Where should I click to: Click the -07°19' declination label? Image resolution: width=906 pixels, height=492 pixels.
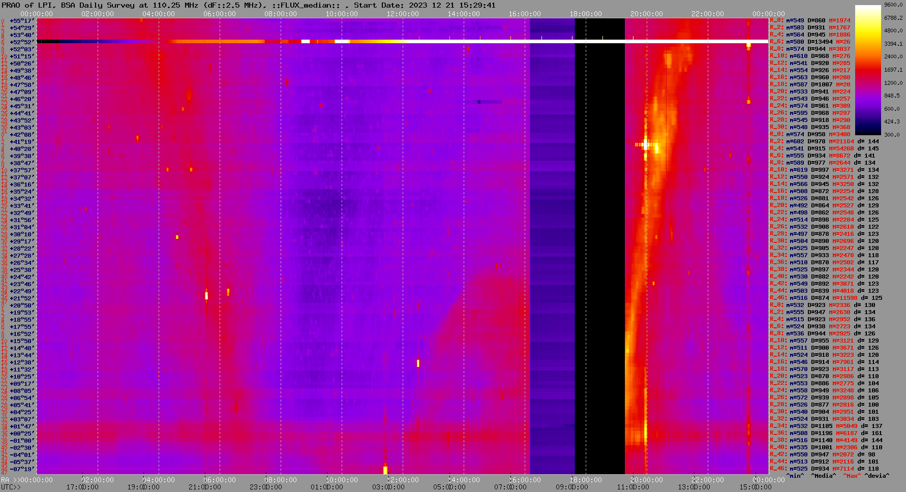pos(22,469)
